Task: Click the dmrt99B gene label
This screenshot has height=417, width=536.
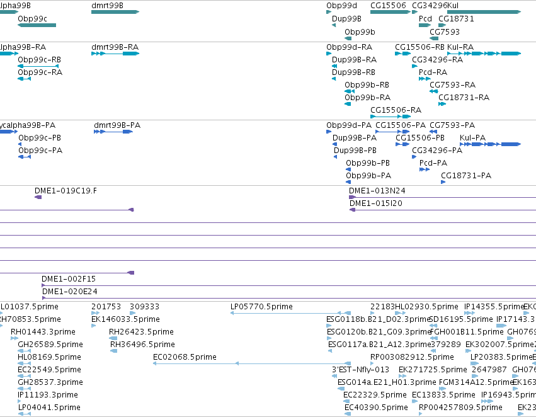Action: tap(107, 6)
